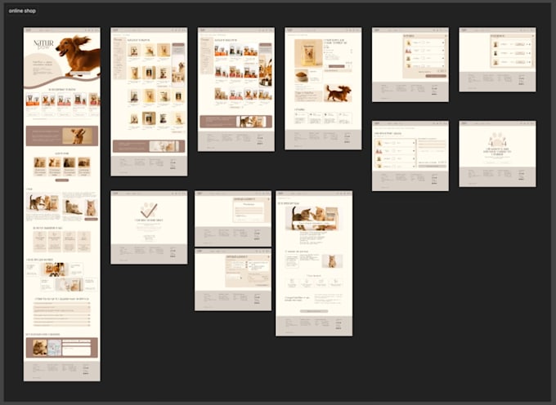Expand the topmost FAQ row on home page
The height and width of the screenshot is (405, 556).
click(62, 304)
